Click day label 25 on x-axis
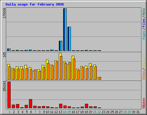147x115 pixels. (x=112, y=112)
